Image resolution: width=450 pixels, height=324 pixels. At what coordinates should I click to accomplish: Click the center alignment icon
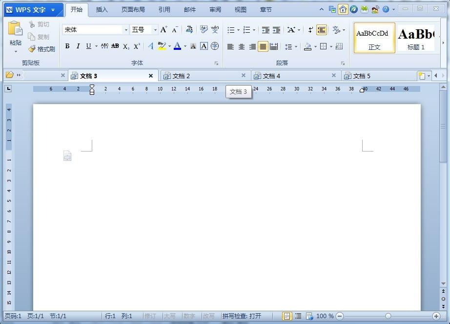[x=242, y=46]
